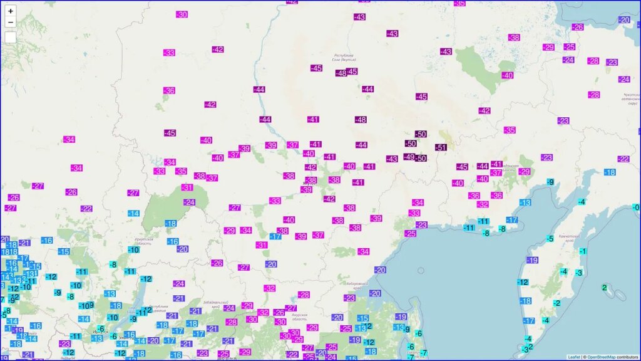Open the Leaflet attribution link

[574, 357]
